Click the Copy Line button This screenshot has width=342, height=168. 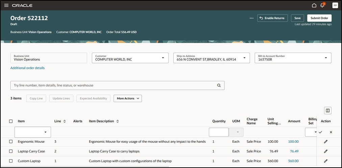pyautogui.click(x=36, y=99)
